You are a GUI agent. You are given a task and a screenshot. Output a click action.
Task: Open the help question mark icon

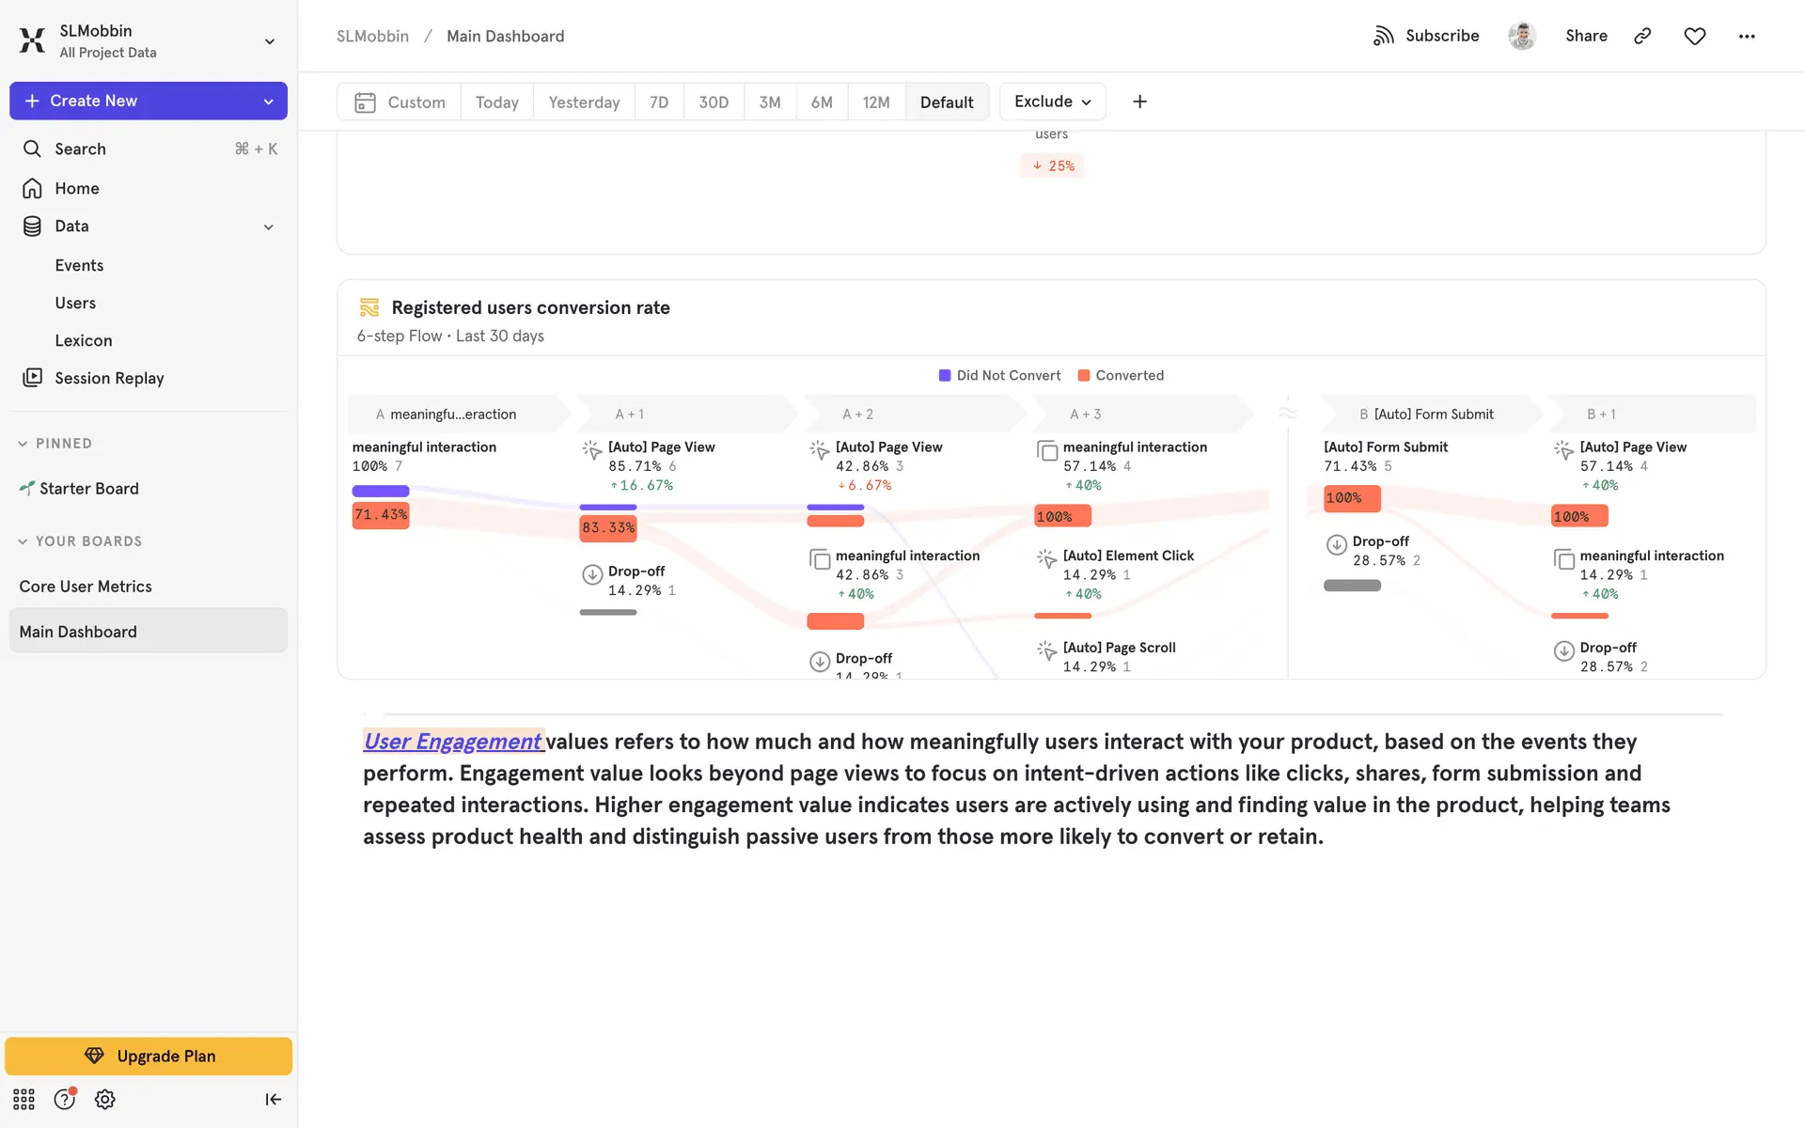[x=64, y=1099]
